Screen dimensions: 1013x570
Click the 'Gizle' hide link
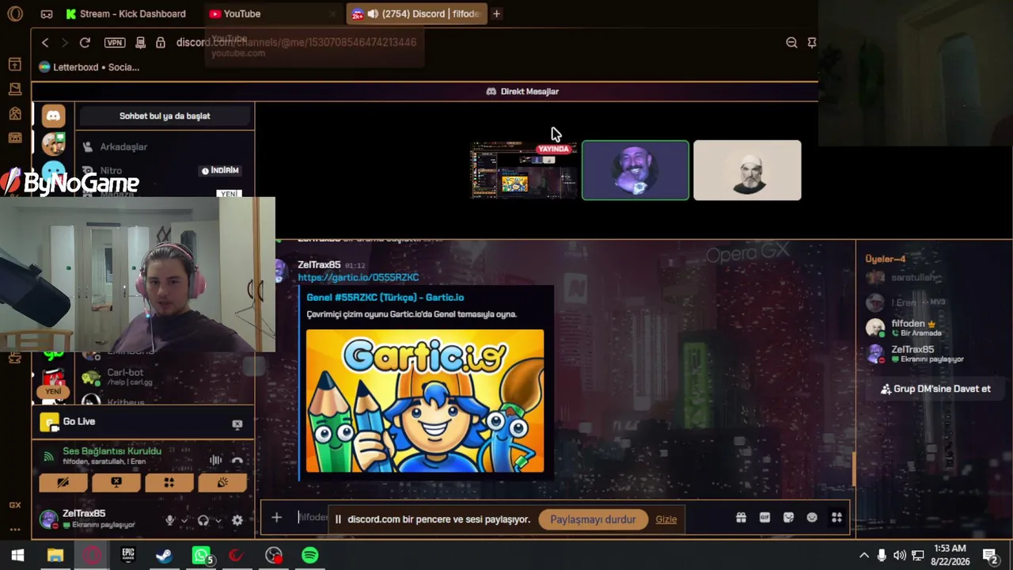(x=666, y=519)
